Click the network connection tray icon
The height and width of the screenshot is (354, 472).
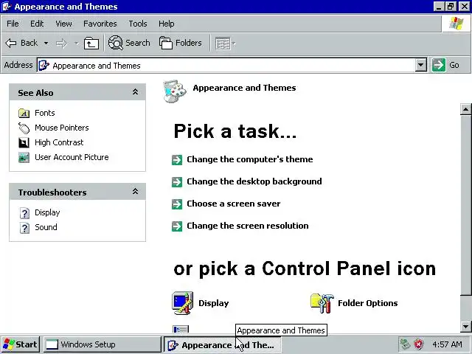[x=405, y=344]
